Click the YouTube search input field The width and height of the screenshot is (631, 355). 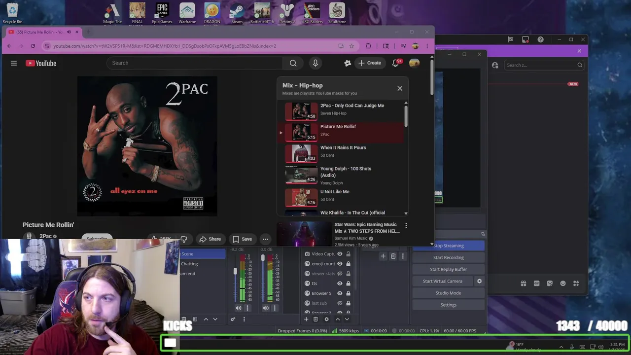tap(195, 63)
